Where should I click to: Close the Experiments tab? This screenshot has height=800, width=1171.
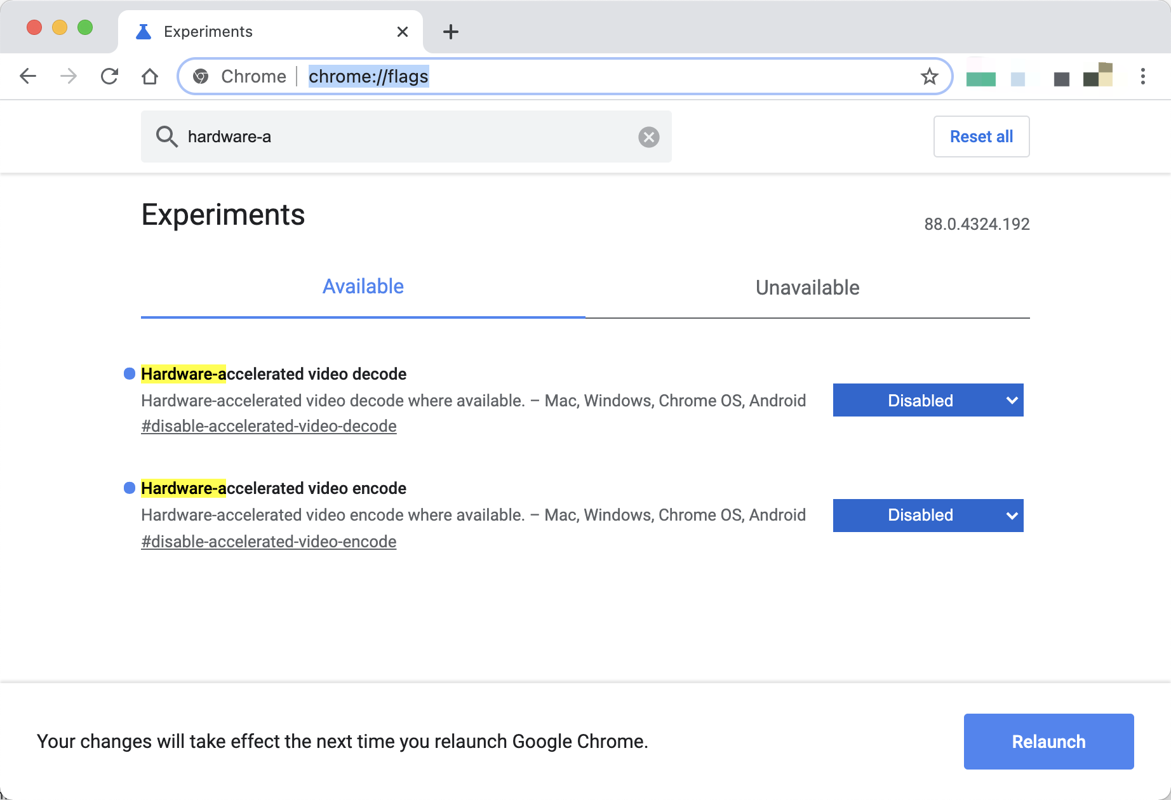[x=403, y=32]
